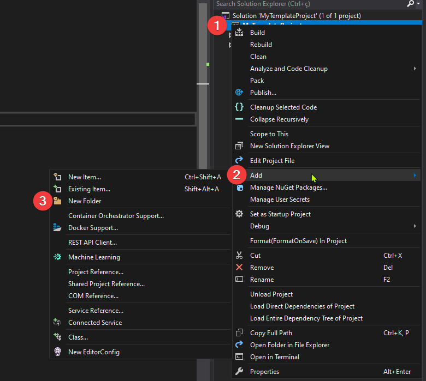Click the Docker Support icon
This screenshot has height=381, width=426.
click(57, 227)
